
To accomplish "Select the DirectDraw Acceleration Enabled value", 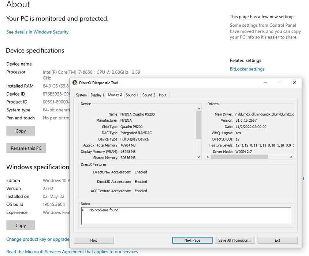I will point(141,172).
